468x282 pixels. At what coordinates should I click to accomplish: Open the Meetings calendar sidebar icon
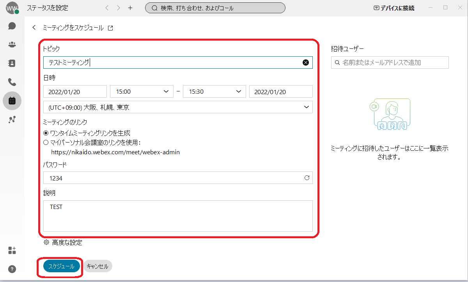coord(12,101)
